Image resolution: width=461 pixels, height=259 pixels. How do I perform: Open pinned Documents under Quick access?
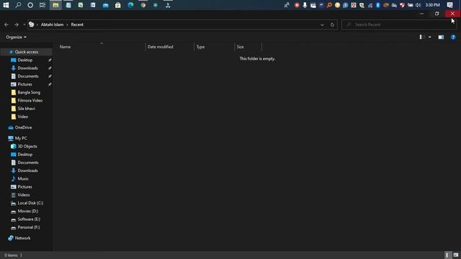(x=28, y=76)
